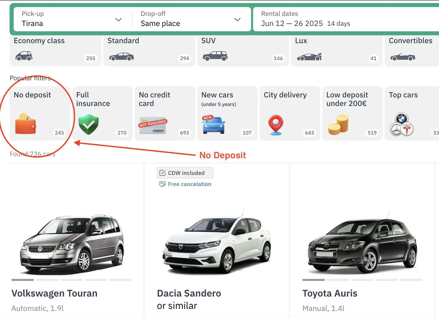Click the red map pin City delivery icon
This screenshot has height=318, width=439.
[276, 125]
